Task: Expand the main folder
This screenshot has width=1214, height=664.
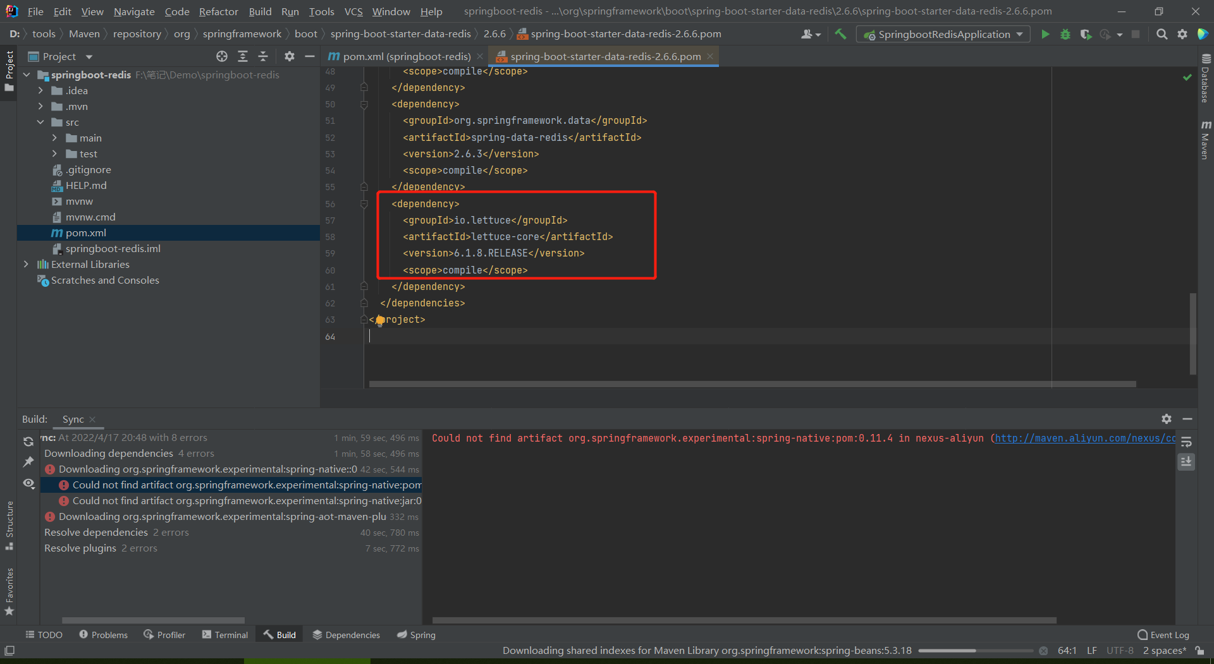Action: tap(55, 138)
